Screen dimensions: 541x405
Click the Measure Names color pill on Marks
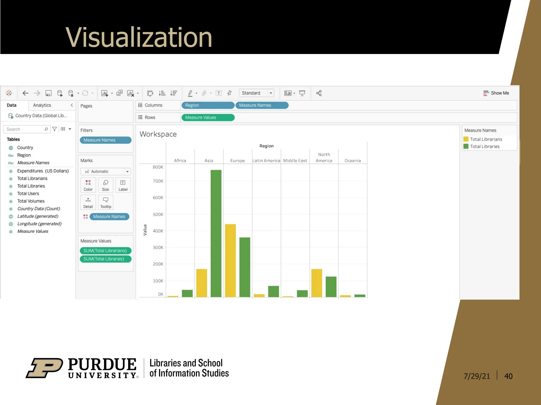pos(109,216)
